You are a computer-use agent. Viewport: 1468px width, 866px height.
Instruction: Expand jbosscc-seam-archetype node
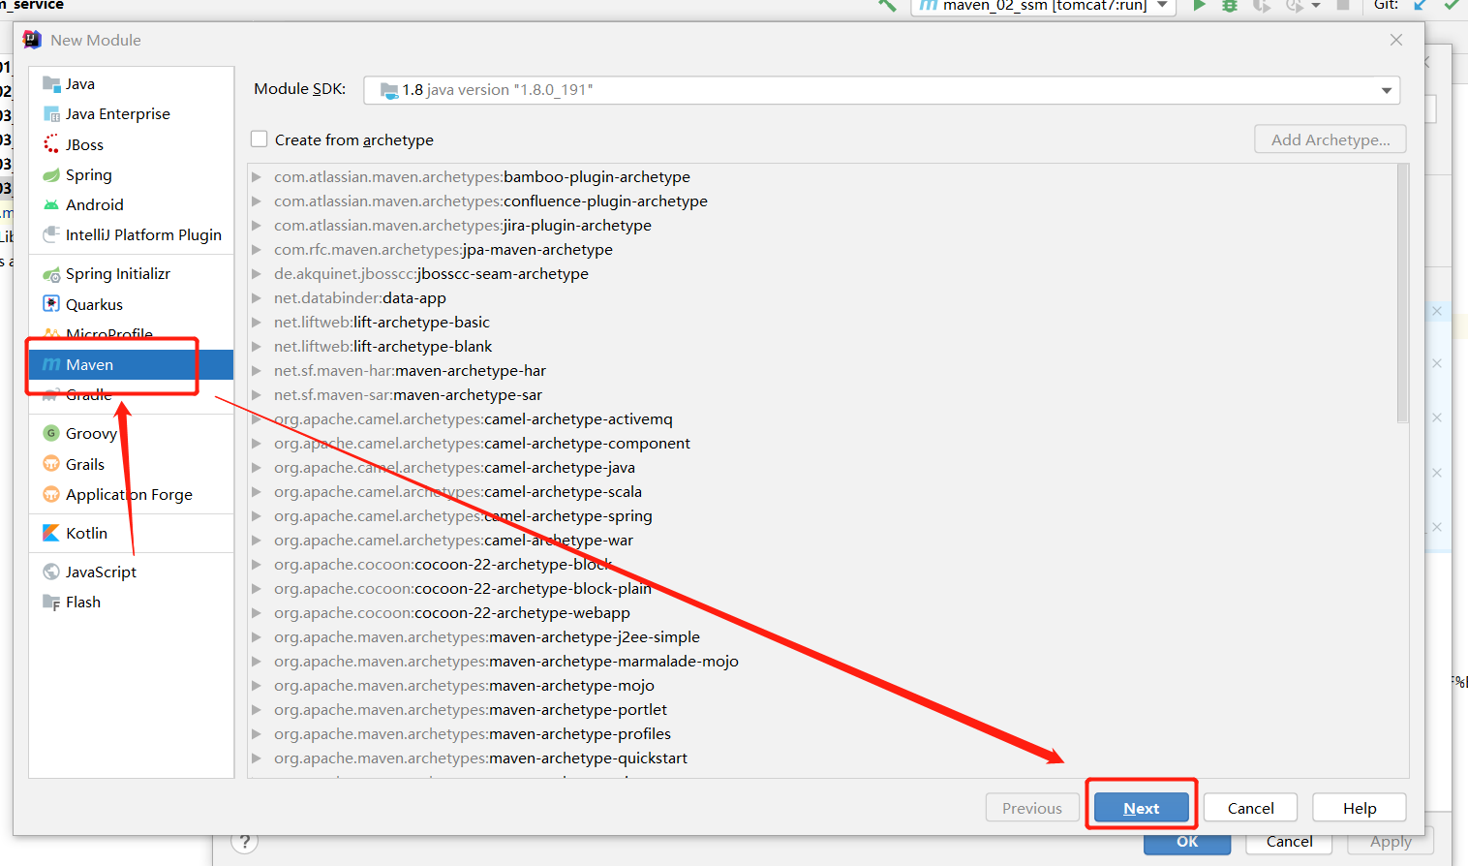click(257, 274)
